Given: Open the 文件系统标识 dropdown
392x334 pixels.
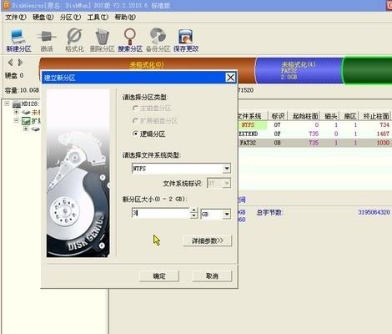Looking at the screenshot, I should coord(227,184).
